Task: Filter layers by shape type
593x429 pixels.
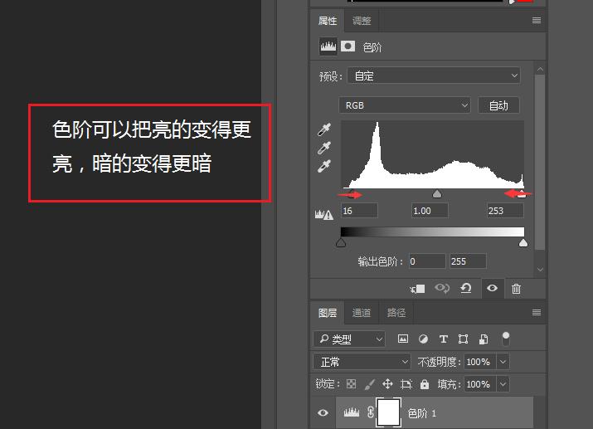Action: [x=464, y=339]
